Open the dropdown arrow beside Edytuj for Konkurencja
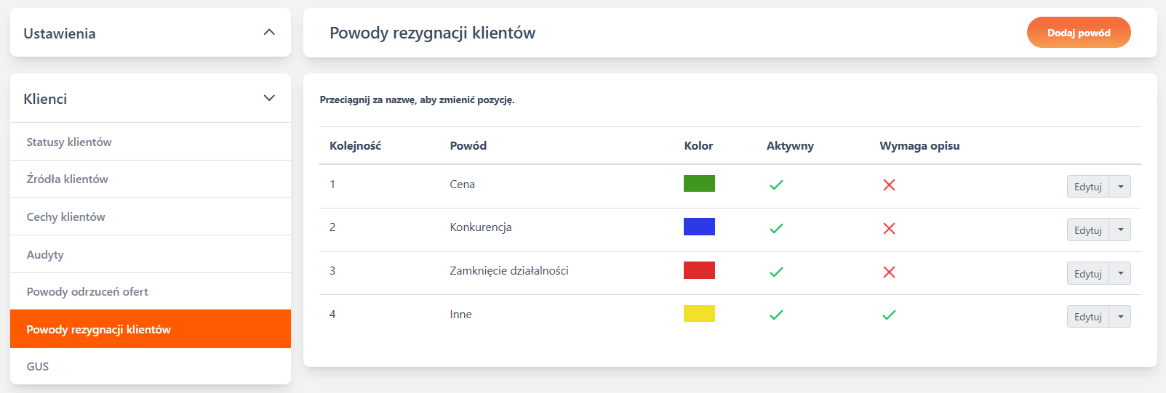Screen dimensions: 1166x393 pos(1120,230)
